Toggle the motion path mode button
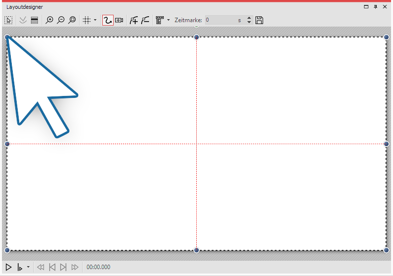 (x=107, y=20)
